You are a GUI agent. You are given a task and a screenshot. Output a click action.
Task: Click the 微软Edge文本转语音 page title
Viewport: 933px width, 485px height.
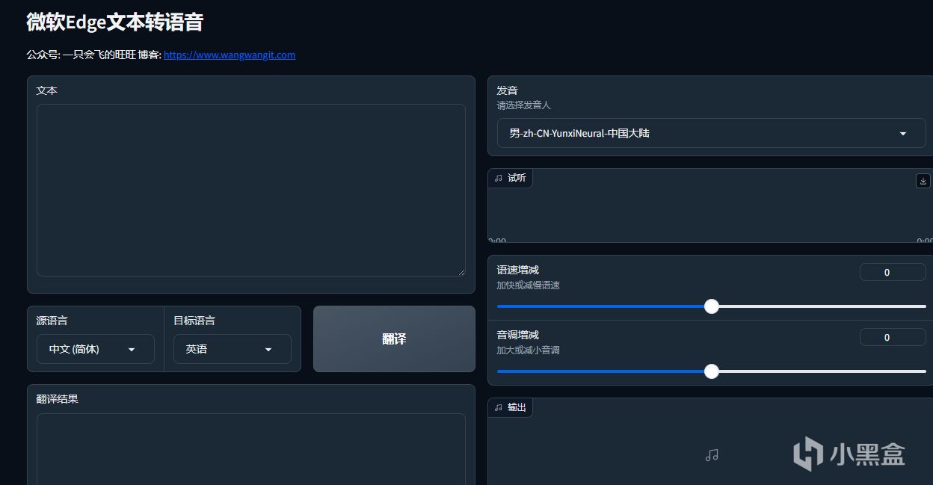click(x=114, y=22)
